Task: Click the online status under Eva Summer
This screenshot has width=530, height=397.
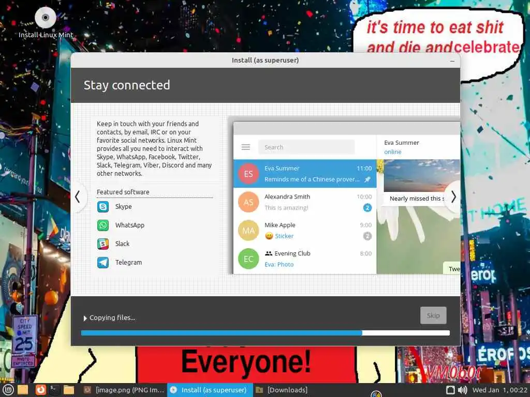Action: pos(393,152)
